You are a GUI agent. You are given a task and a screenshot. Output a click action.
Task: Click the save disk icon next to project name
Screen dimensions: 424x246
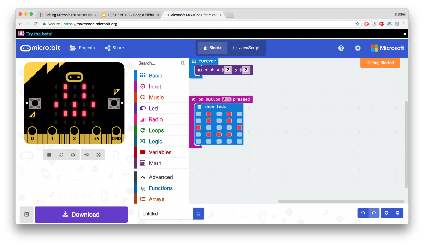tap(199, 214)
